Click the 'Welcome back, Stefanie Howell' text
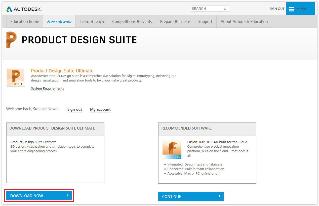 (33, 109)
